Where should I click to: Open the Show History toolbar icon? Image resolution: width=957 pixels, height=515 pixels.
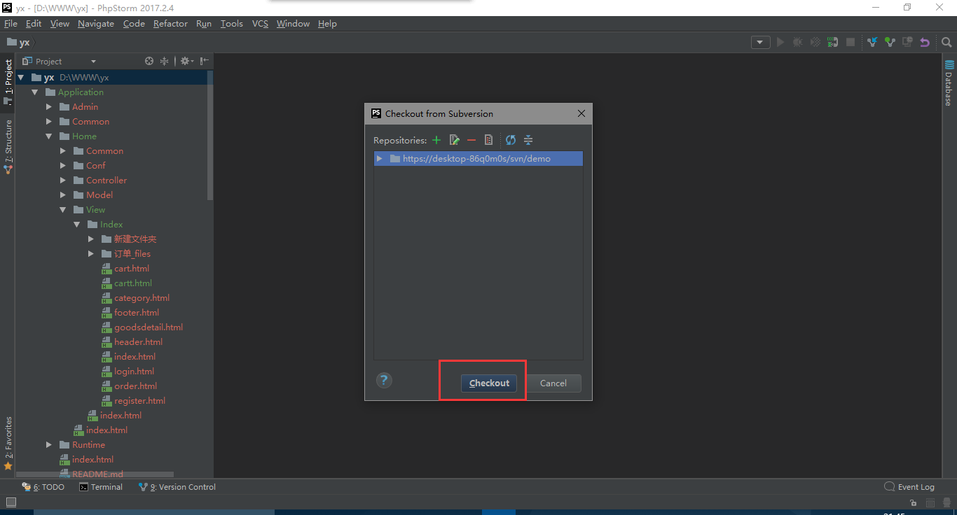tap(907, 42)
